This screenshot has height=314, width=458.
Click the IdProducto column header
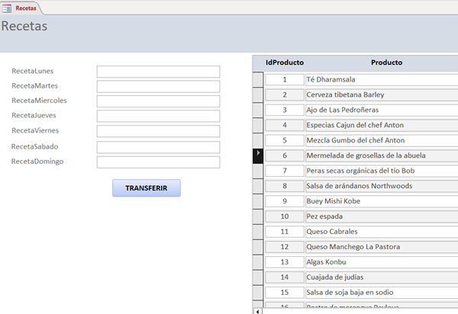[x=285, y=62]
